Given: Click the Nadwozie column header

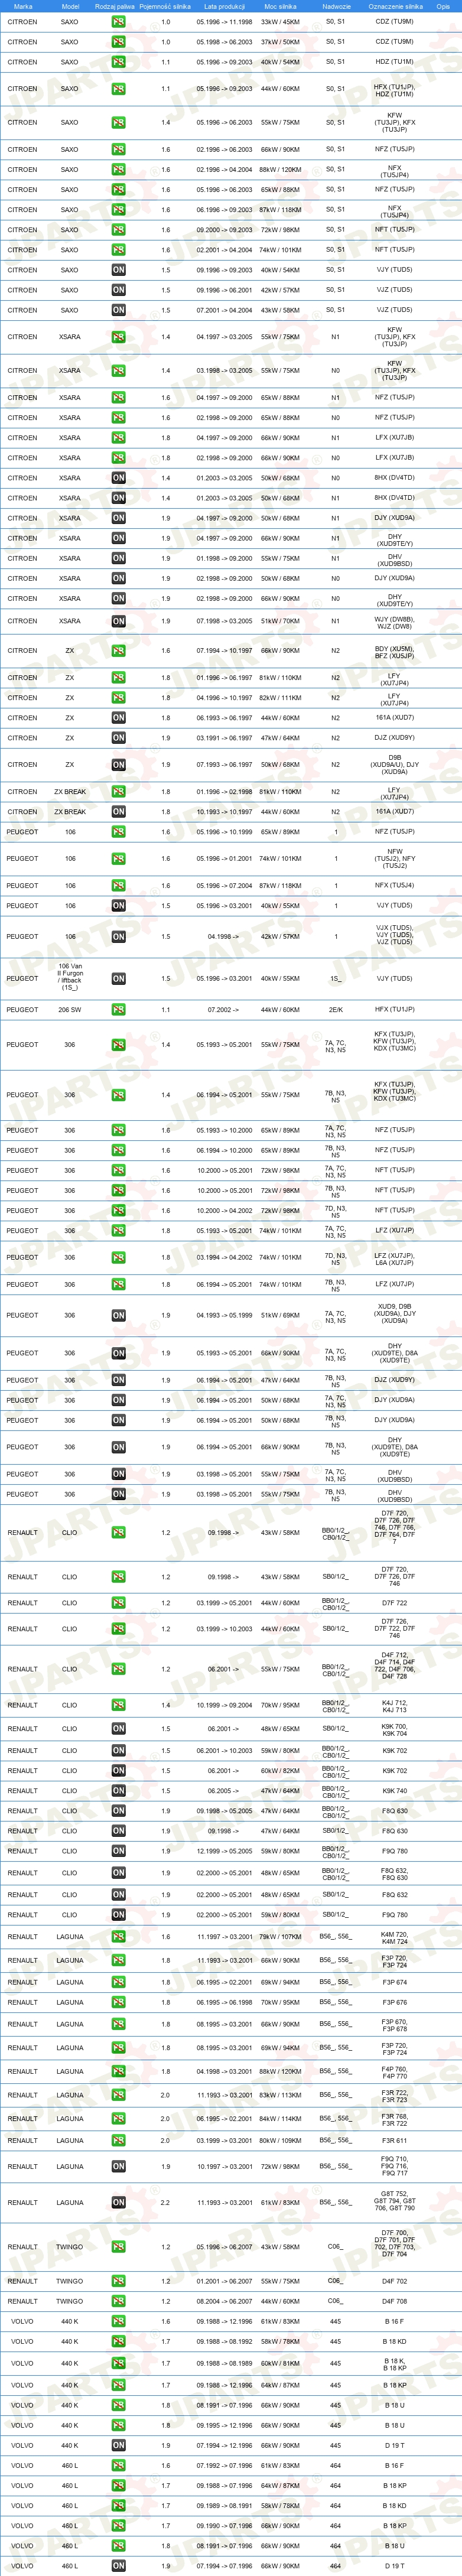Looking at the screenshot, I should [x=336, y=6].
